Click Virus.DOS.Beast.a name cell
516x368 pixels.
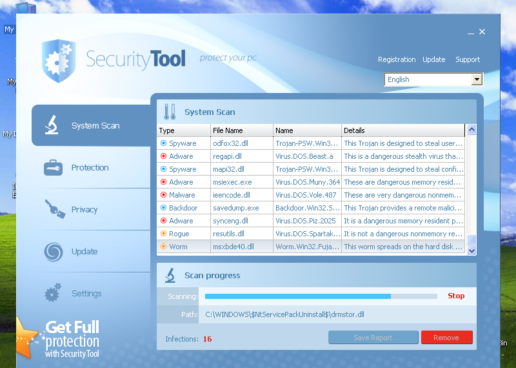click(x=308, y=156)
